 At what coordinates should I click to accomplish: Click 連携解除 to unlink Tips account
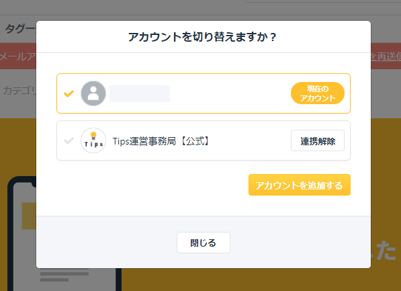[318, 140]
